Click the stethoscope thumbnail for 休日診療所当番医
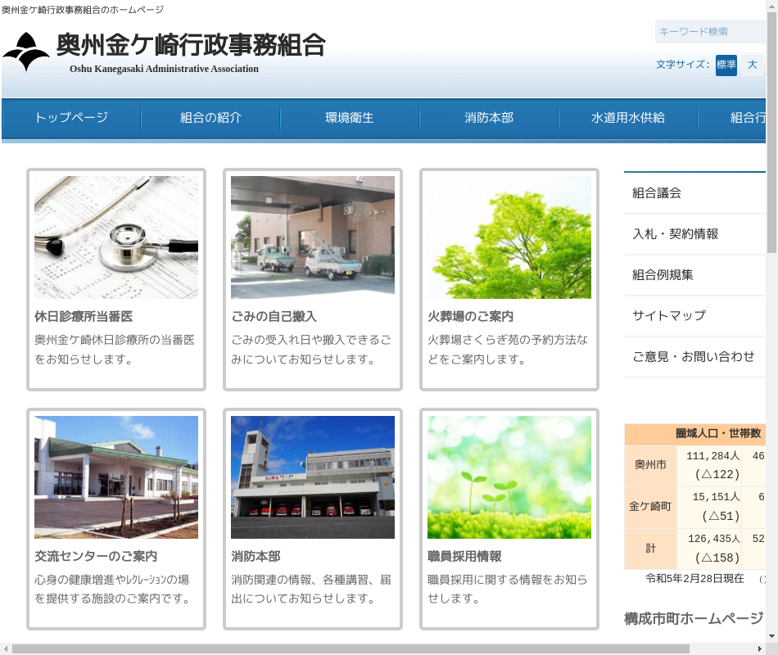The image size is (778, 655). tap(116, 237)
